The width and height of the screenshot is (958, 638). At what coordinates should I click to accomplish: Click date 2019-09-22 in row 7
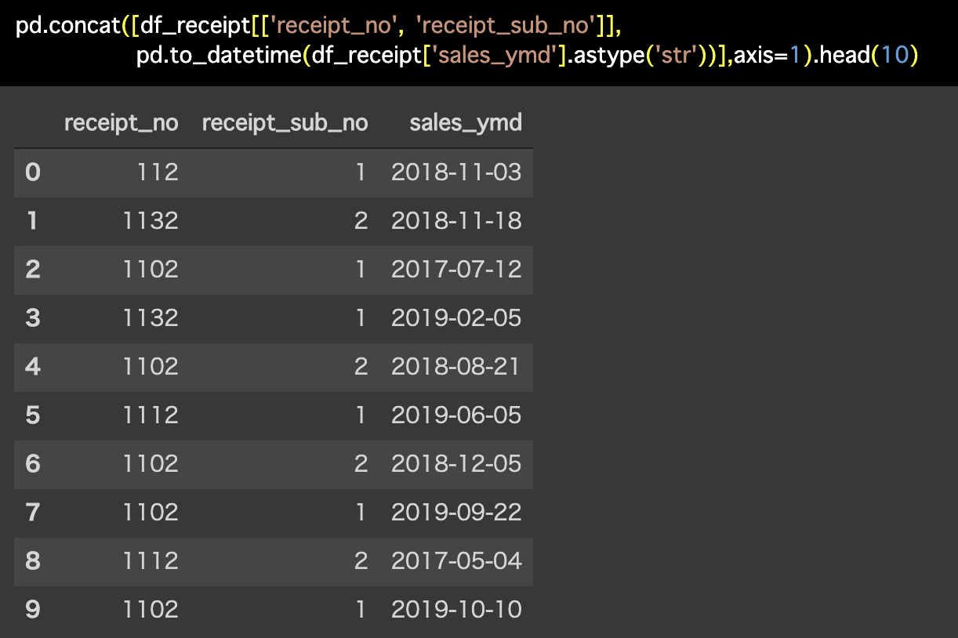click(456, 513)
